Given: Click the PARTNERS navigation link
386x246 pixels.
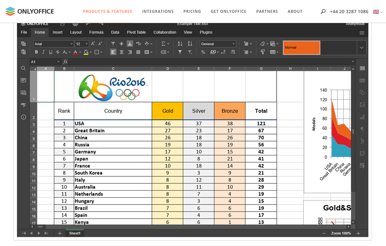Looking at the screenshot, I should 267,11.
